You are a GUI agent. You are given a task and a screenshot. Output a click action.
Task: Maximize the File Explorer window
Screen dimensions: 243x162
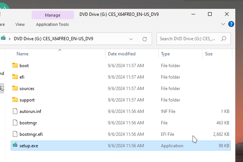tap(210, 14)
